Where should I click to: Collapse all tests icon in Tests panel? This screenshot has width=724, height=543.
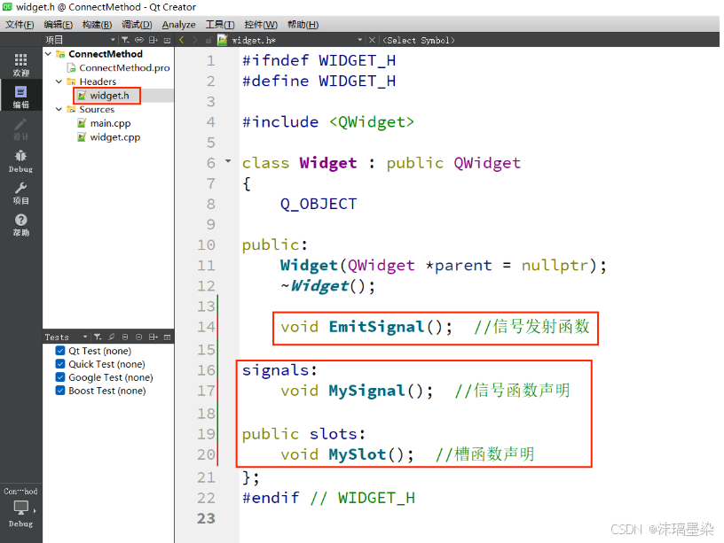tap(139, 337)
